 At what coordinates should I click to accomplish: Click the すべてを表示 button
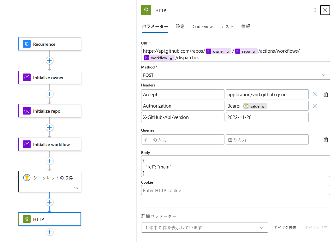[284, 227]
